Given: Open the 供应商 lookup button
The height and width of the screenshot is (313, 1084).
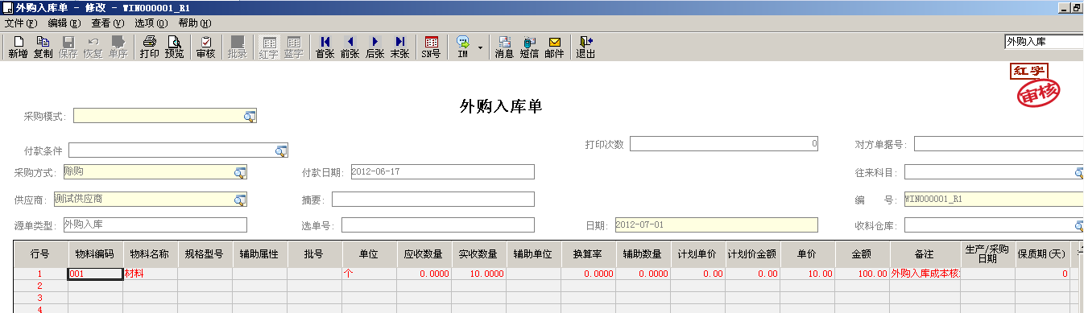Looking at the screenshot, I should tap(240, 199).
